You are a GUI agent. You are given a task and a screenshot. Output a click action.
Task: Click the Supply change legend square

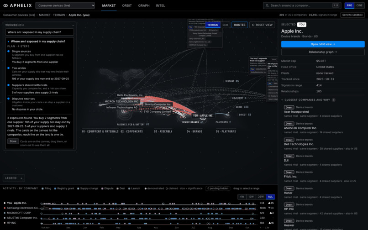pos(78,188)
